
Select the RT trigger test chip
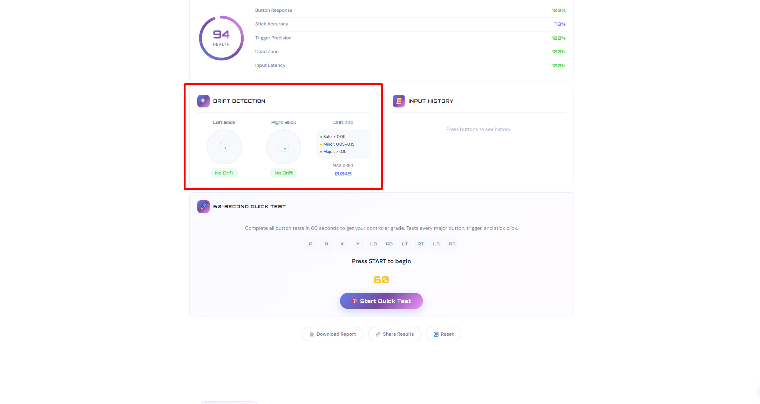click(421, 244)
